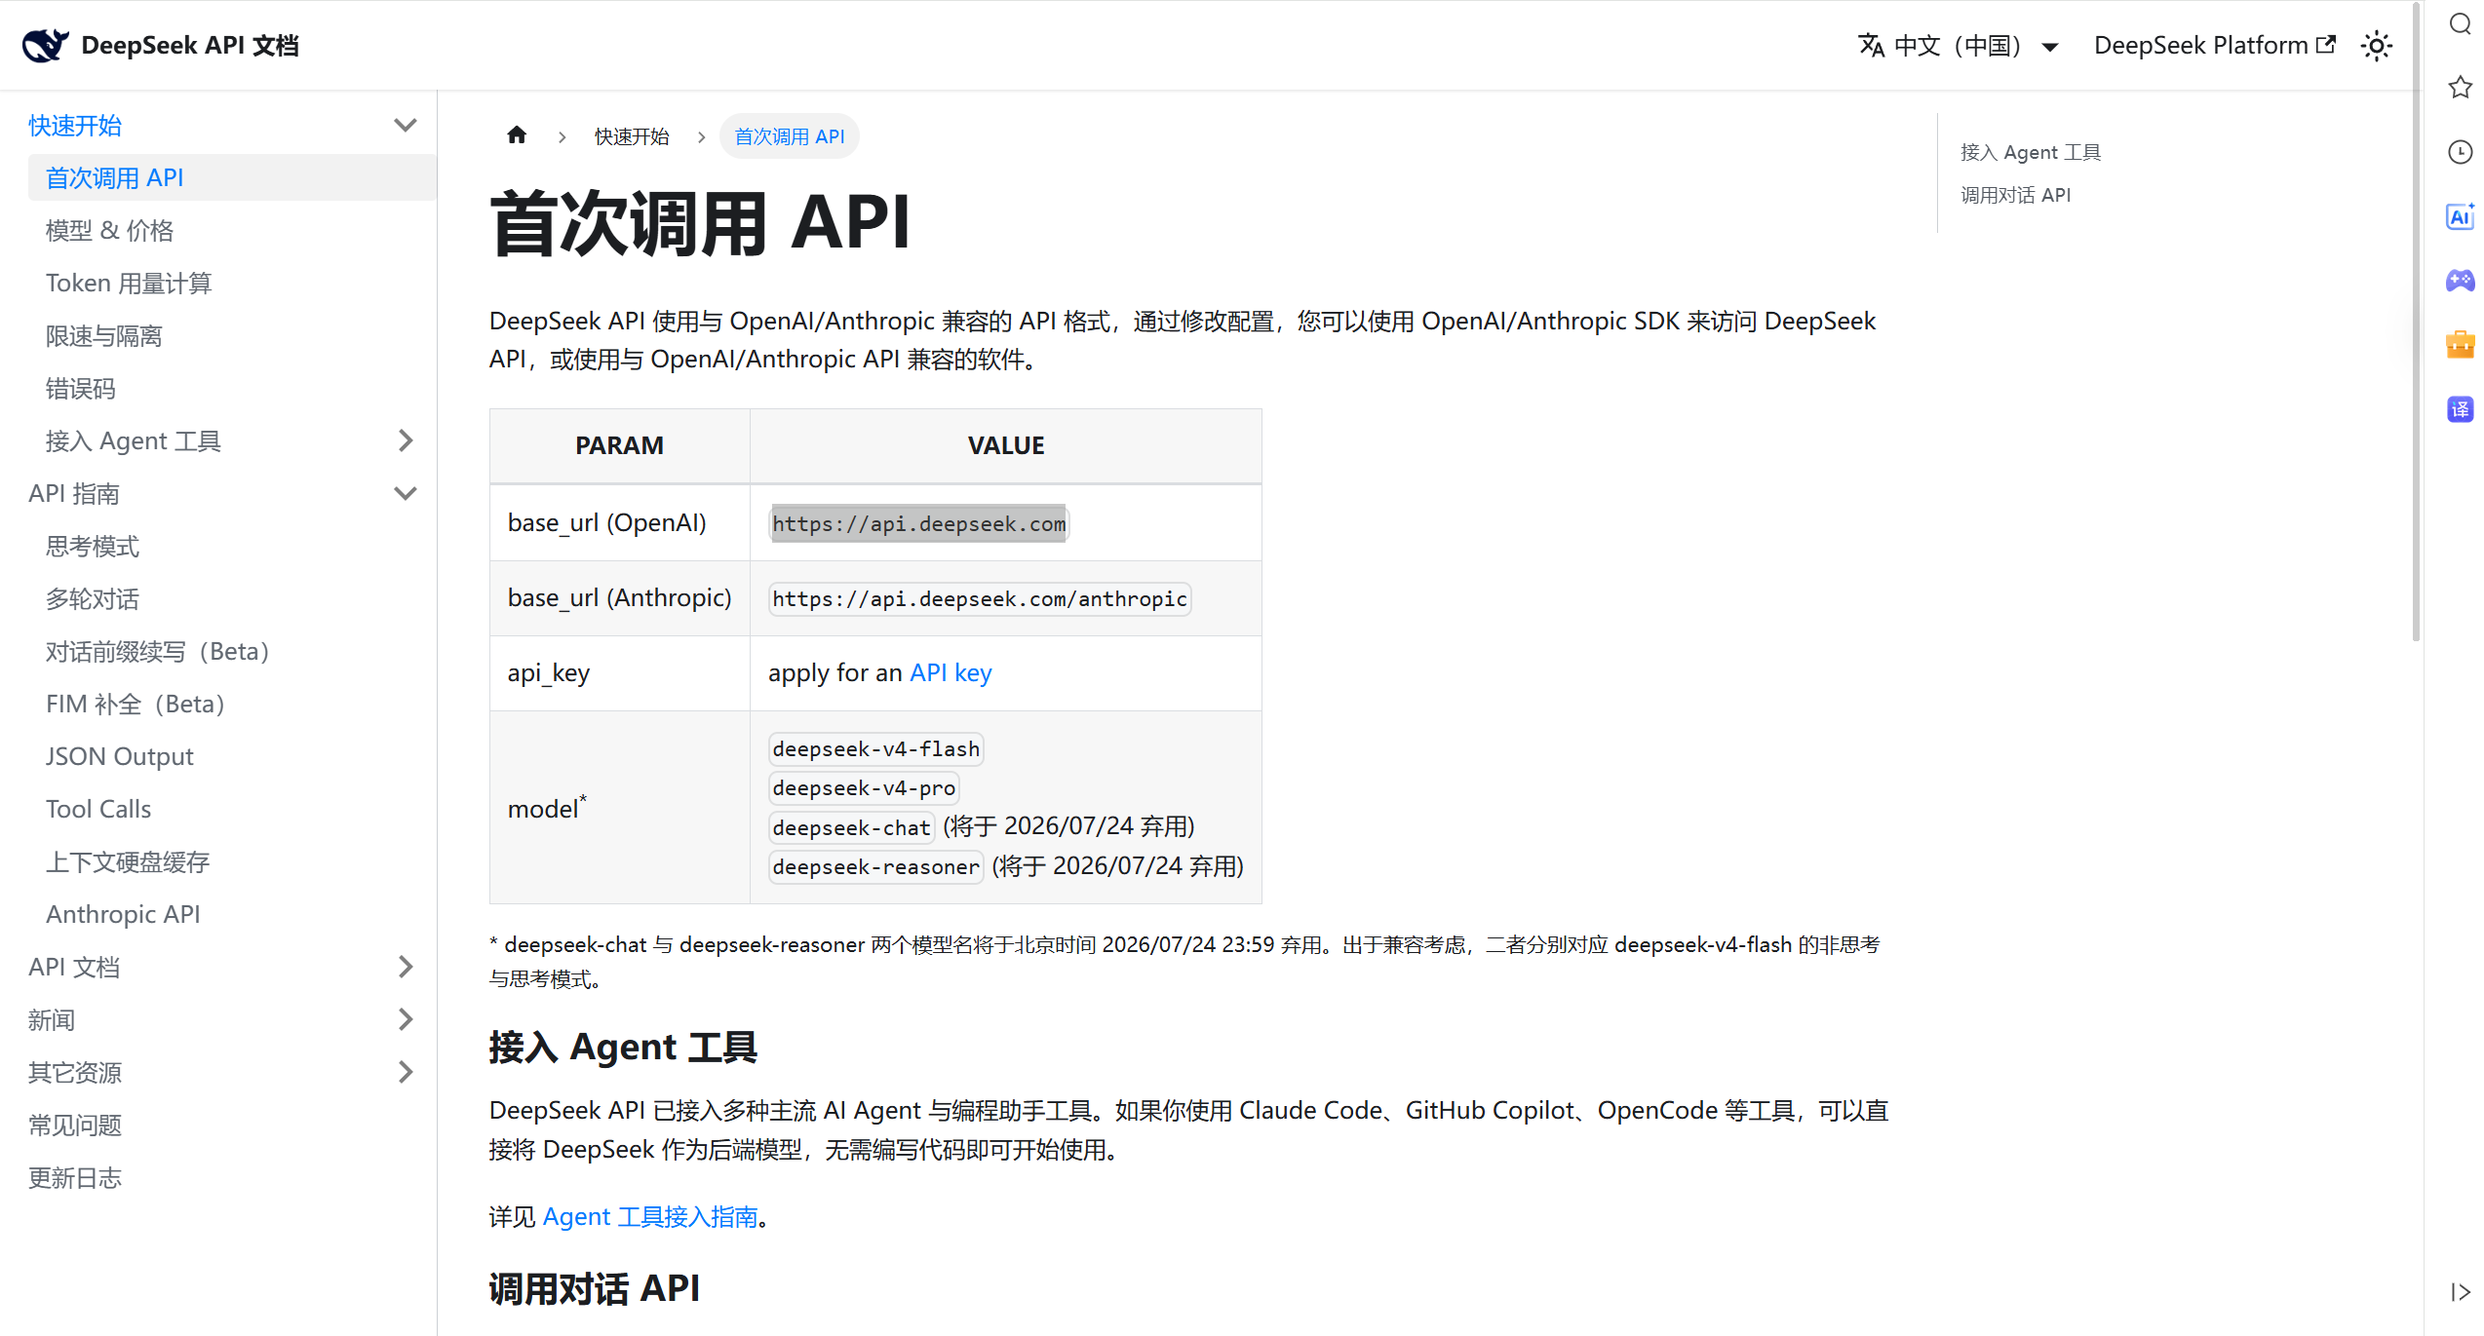Viewport: 2484px width, 1336px height.
Task: Open the browser sidebar toolbox icon
Action: point(2460,345)
